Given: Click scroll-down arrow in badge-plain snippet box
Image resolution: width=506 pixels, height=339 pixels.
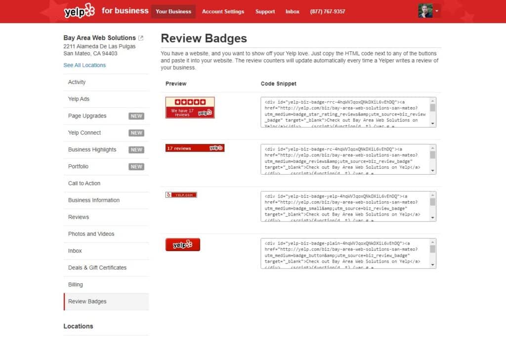Looking at the screenshot, I should tap(433, 265).
